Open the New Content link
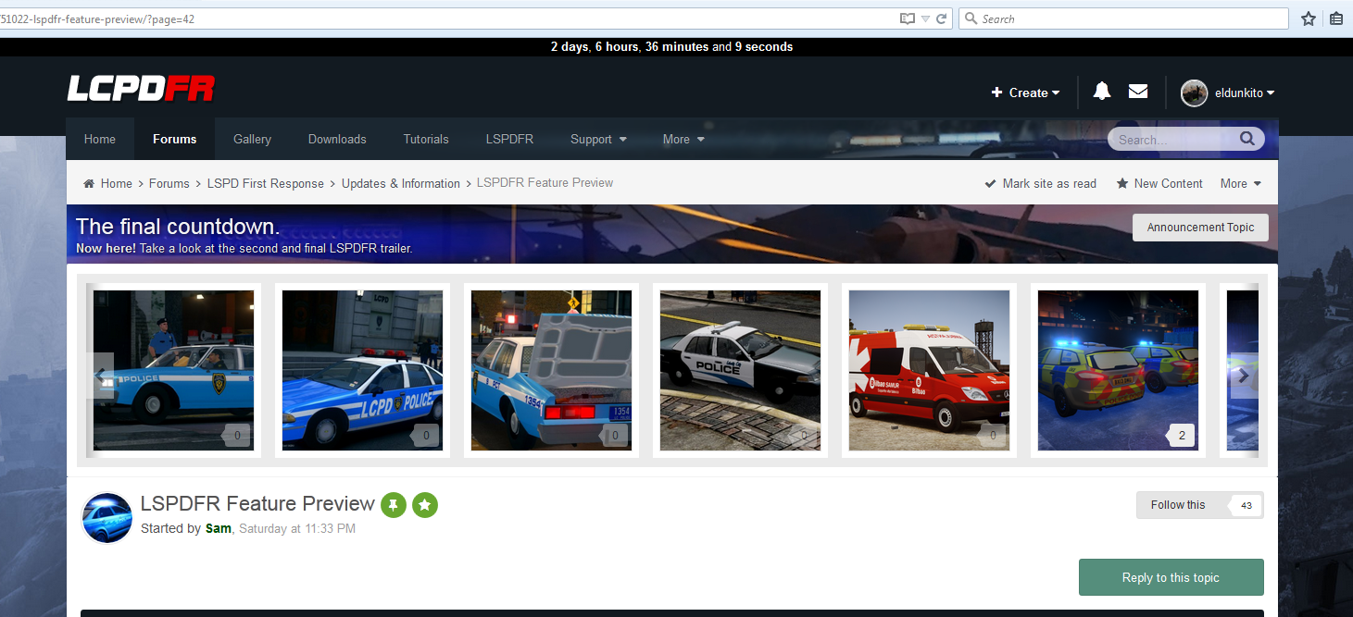The height and width of the screenshot is (617, 1353). tap(1159, 183)
